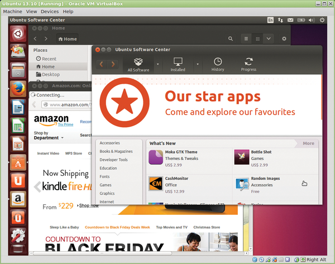Open LibreOffice Writer launcher icon
Viewport: 335px width, 264px height.
(x=18, y=107)
